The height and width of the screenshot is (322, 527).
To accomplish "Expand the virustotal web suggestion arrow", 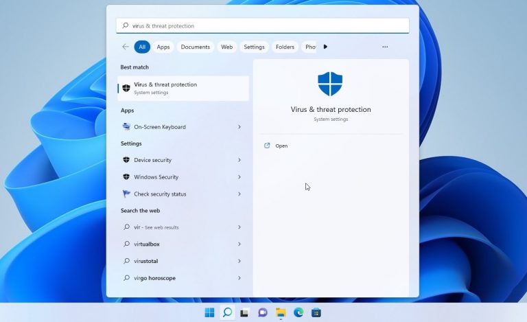I will tap(239, 261).
